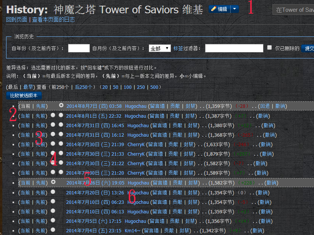Screen dimensions: 314x235
Task: Open 贡献 for CherryK in 21:22 row
Action: pyautogui.click(x=173, y=164)
